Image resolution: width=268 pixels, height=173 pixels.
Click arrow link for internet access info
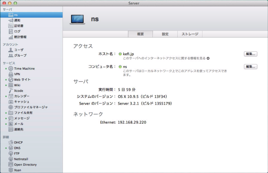[x=208, y=58]
